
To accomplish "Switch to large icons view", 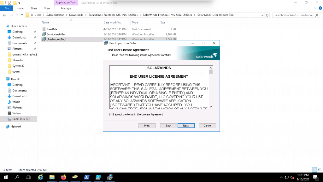I will 319,170.
